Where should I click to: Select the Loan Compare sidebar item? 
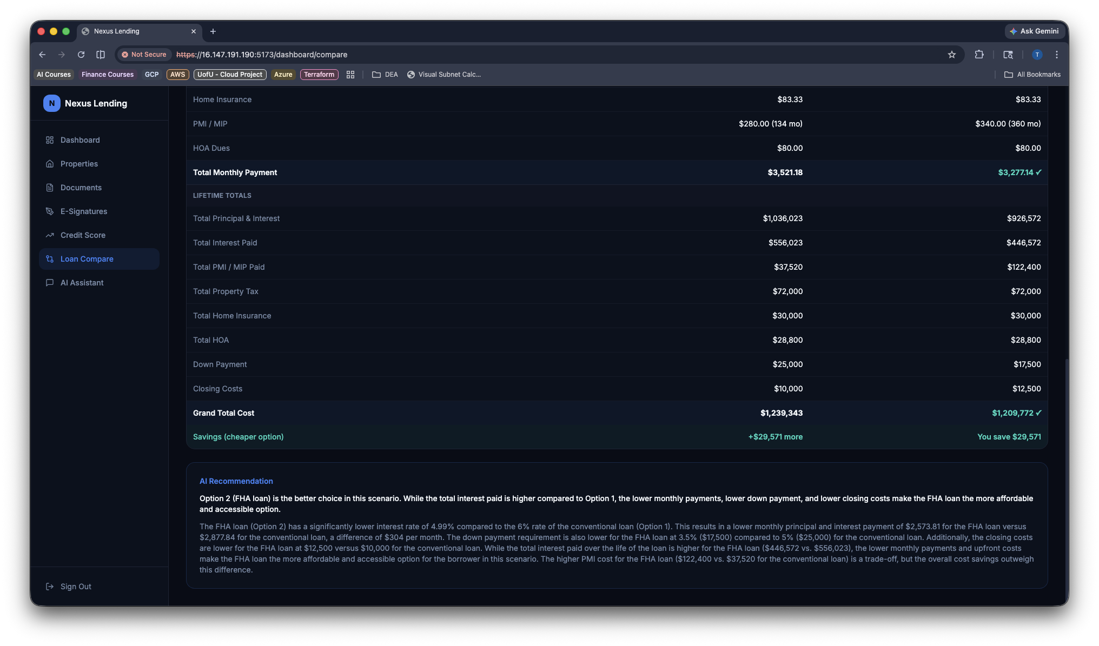87,259
